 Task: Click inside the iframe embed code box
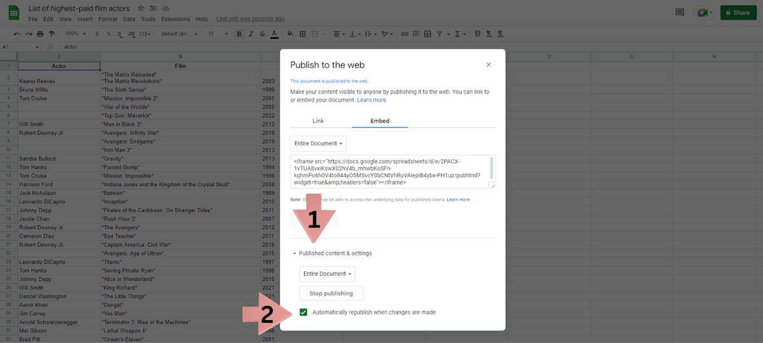tap(388, 171)
